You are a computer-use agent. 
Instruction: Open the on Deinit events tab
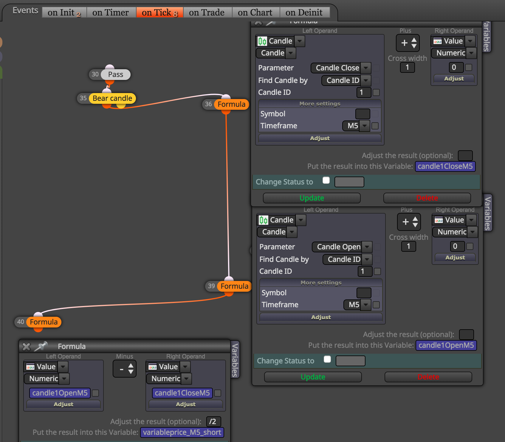click(x=304, y=13)
